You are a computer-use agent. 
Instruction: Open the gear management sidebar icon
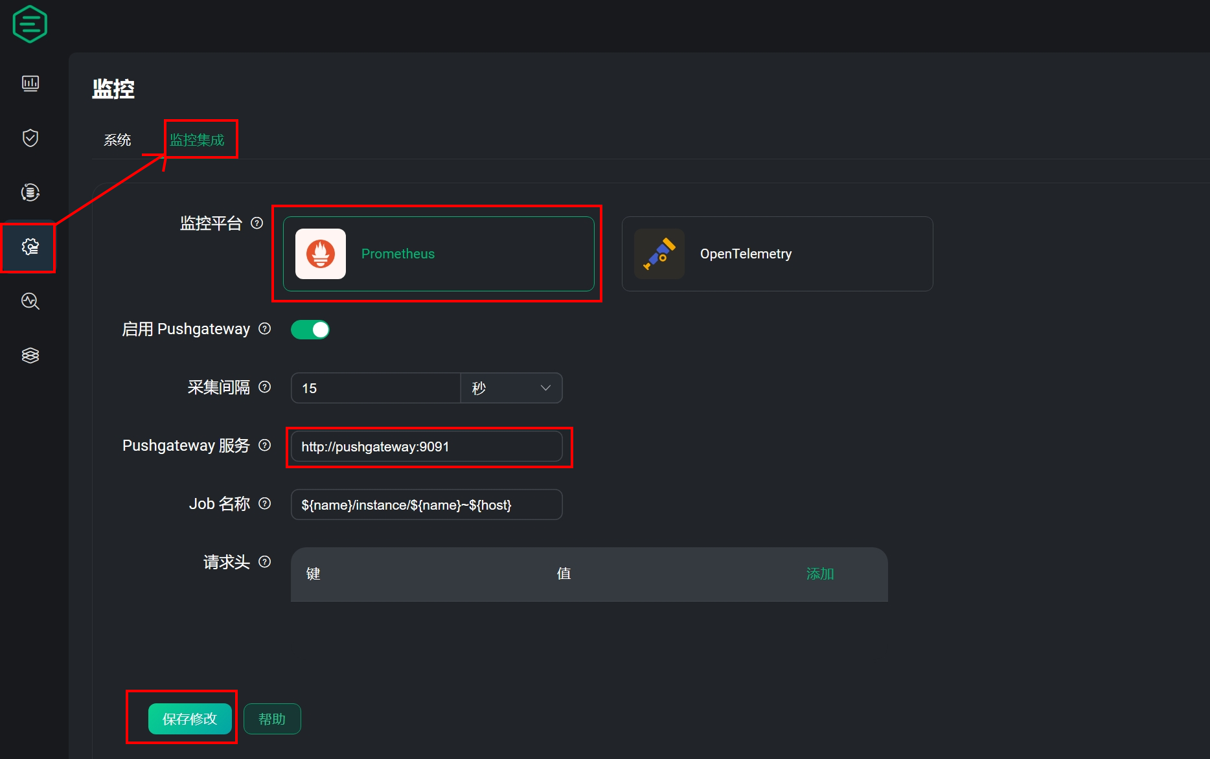30,247
